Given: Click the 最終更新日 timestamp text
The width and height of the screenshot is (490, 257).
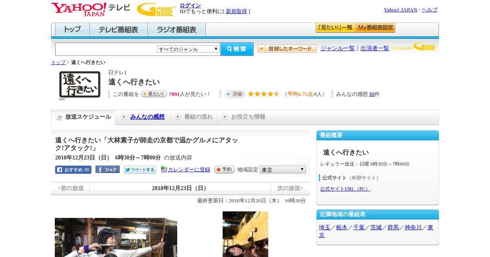Looking at the screenshot, I should (252, 201).
